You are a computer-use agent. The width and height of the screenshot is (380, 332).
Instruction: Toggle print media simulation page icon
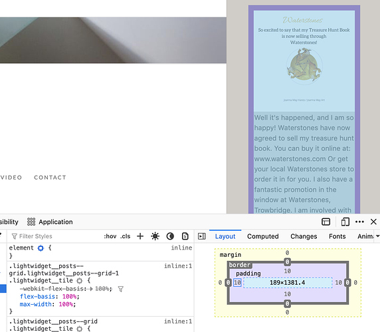click(x=185, y=236)
